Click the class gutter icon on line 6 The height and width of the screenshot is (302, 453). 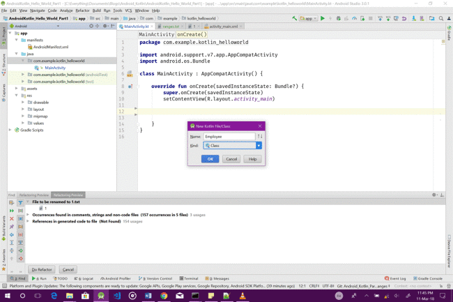[x=130, y=74]
